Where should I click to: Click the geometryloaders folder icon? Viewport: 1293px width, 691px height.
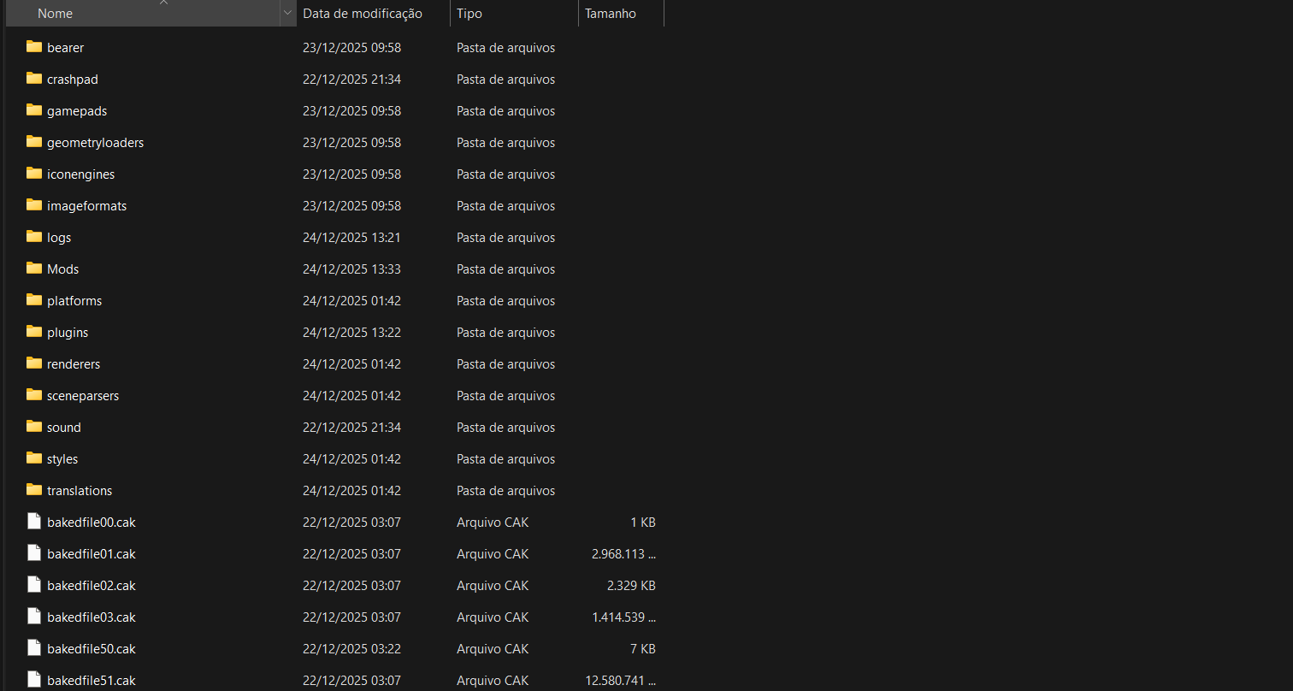tap(34, 142)
